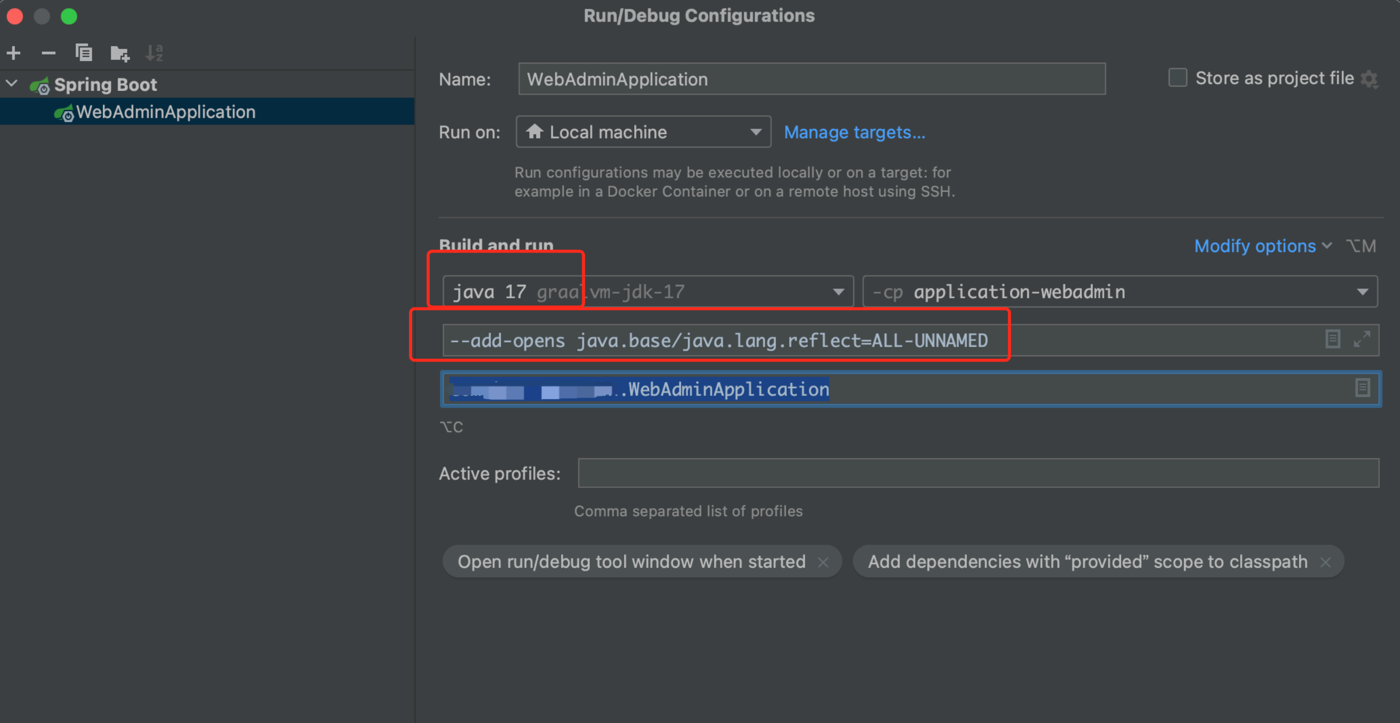Remove the Add dependencies with provided scope chip
1400x723 pixels.
click(1325, 562)
